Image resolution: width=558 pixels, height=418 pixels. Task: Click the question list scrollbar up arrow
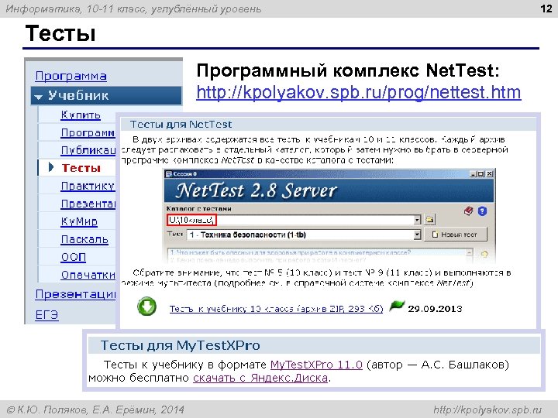coord(470,252)
